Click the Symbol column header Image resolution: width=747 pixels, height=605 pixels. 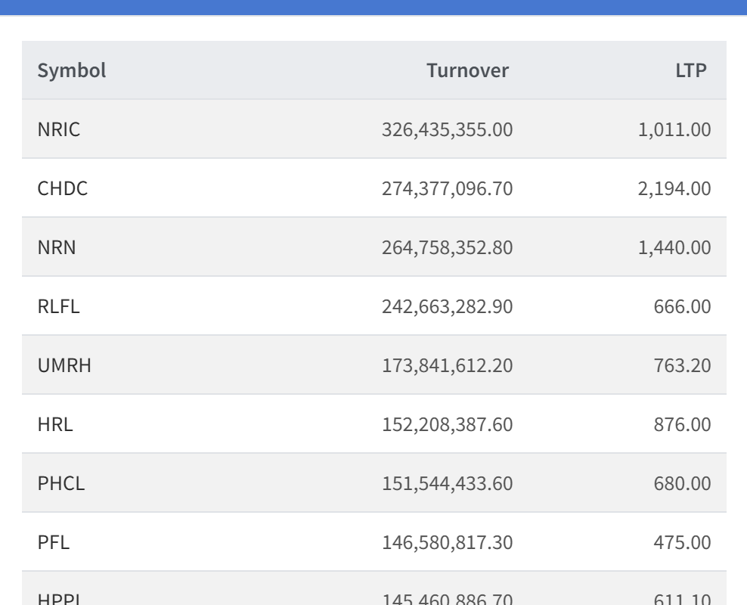tap(72, 71)
